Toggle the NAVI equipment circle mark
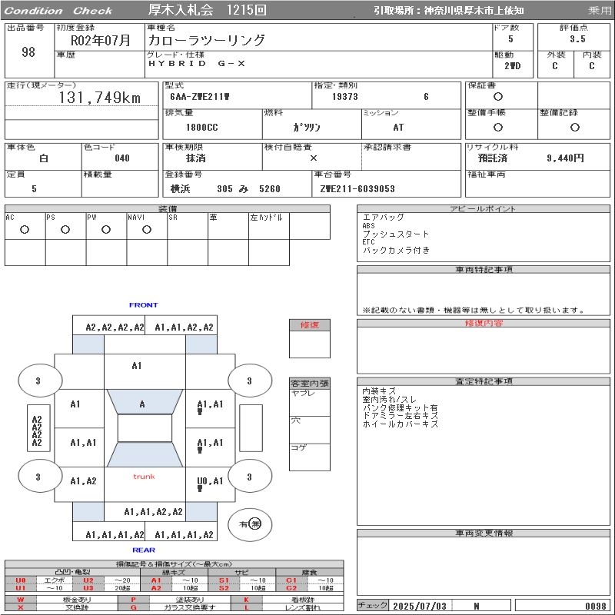 (146, 230)
